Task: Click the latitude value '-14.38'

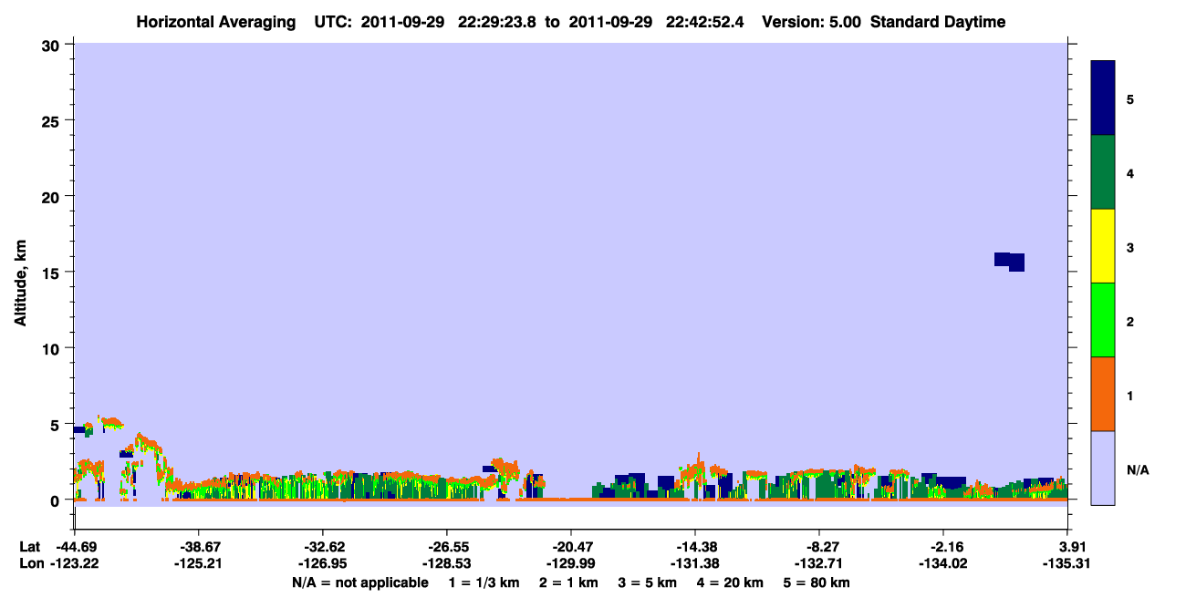Action: click(x=695, y=547)
